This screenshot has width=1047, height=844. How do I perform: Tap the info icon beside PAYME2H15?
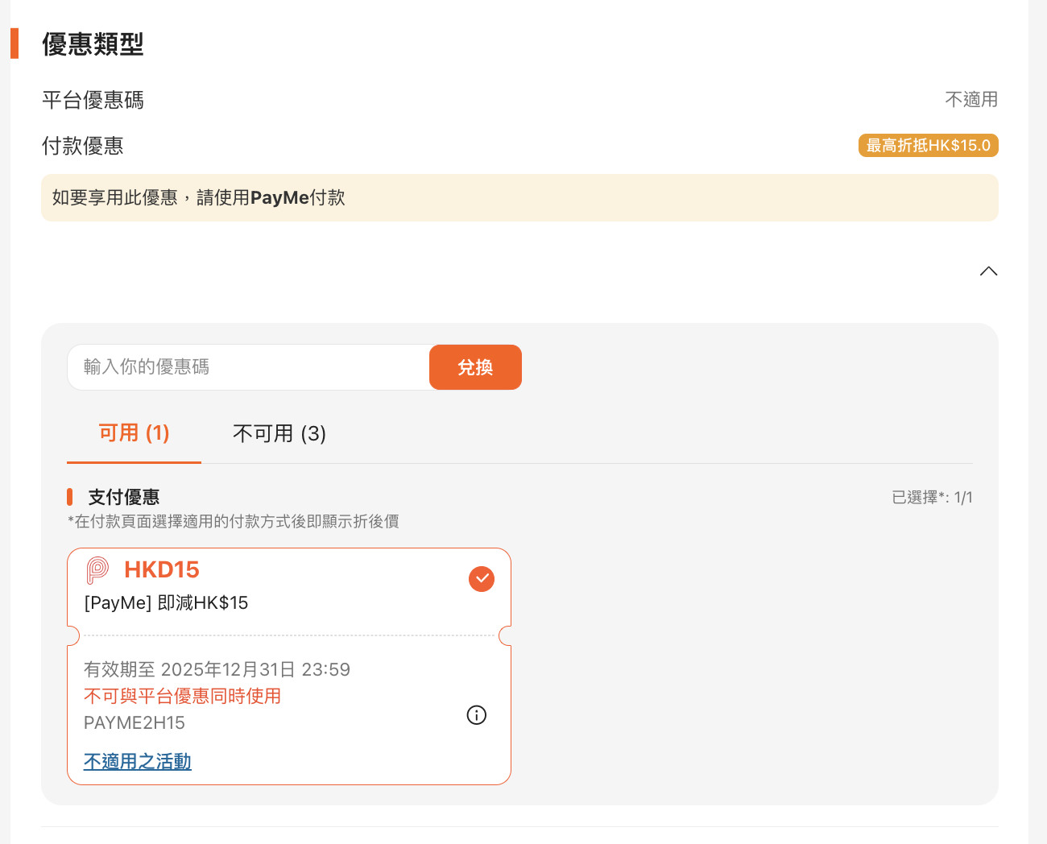click(x=476, y=714)
